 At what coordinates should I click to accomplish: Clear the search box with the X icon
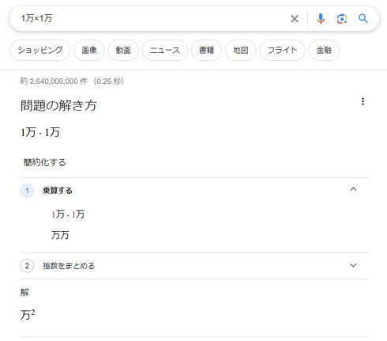[x=295, y=19]
